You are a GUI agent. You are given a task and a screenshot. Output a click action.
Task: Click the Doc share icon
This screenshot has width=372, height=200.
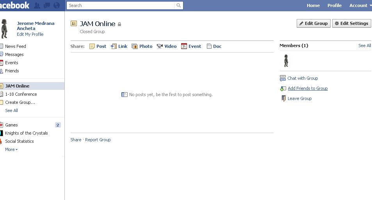209,46
